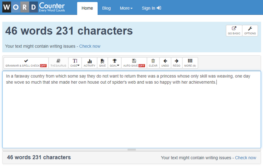Click the top '46 words 231 characters' heading
Screen dimensions: 263x166
pos(69,31)
